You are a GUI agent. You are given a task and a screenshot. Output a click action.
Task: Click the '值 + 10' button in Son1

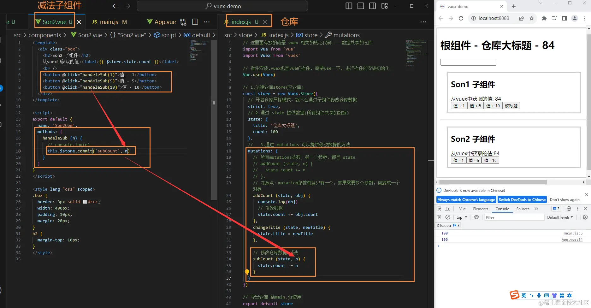pos(493,106)
